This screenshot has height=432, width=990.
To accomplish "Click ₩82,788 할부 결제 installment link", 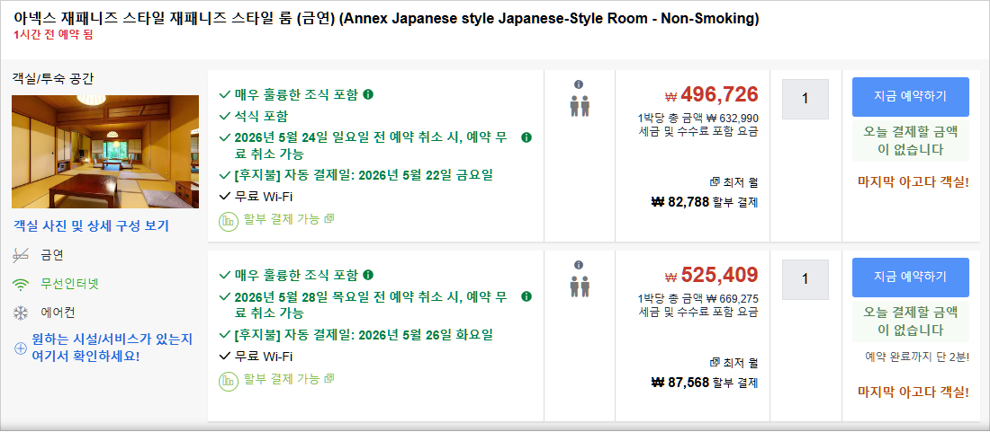I will pos(705,202).
